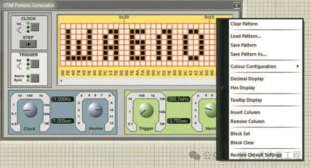The image size is (311, 168).
Task: Click the hex value 02 below the grid
Action: 164,73
